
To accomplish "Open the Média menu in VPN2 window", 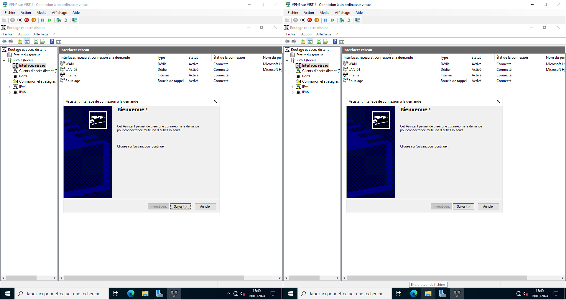I will point(41,13).
